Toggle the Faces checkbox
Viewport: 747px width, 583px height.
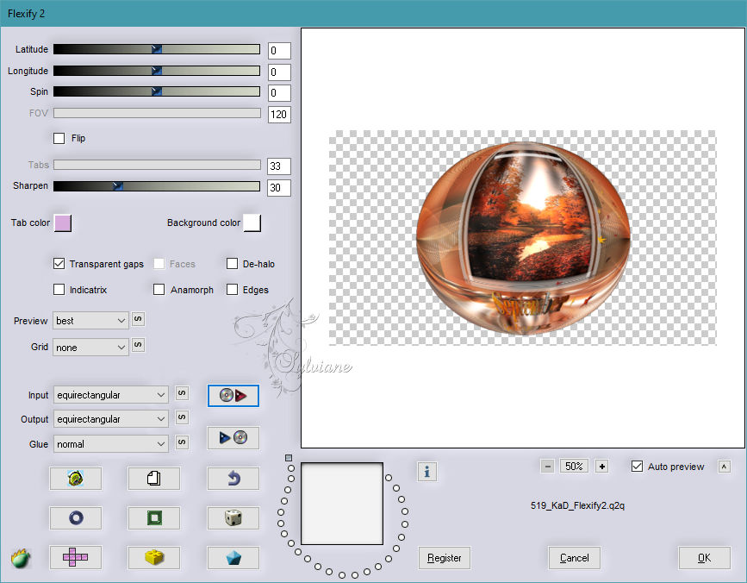click(159, 264)
